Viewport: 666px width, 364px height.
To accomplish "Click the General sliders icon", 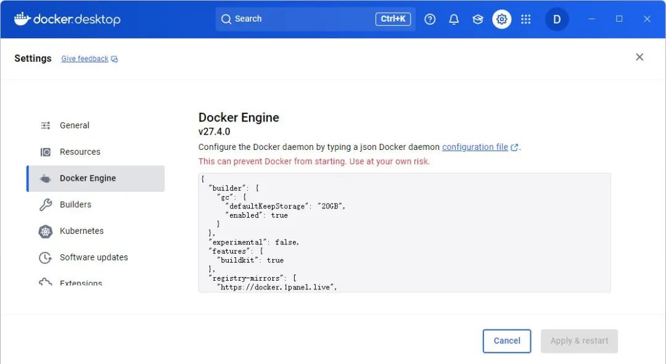I will click(46, 125).
